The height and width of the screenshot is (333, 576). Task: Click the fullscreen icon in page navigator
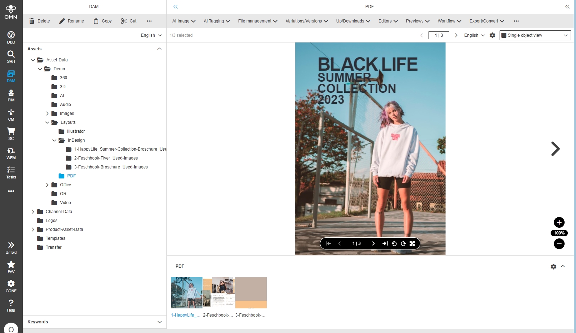[x=412, y=243]
